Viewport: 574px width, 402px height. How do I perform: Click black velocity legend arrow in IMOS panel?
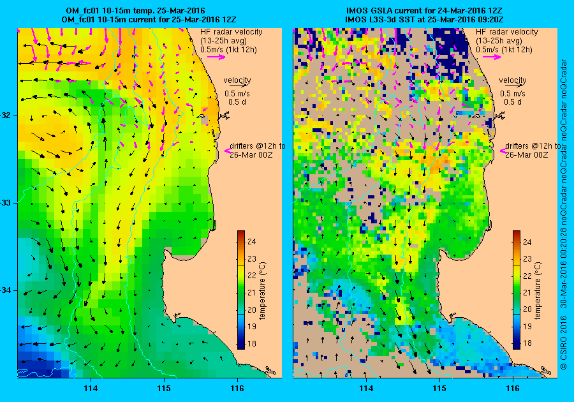(513, 85)
